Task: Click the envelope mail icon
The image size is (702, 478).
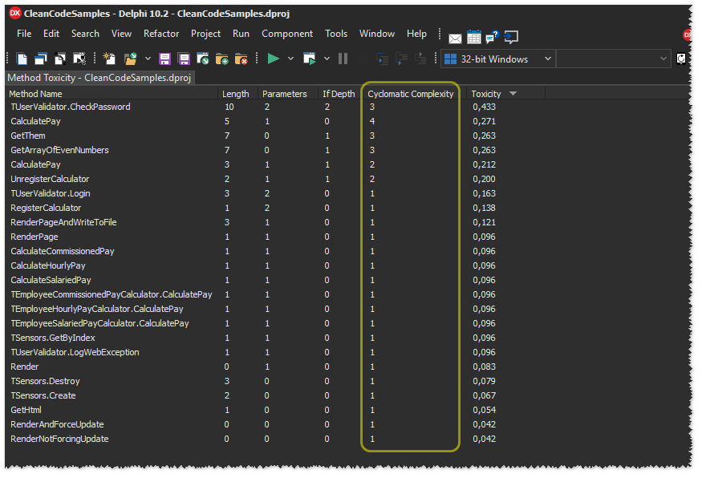Action: 455,38
